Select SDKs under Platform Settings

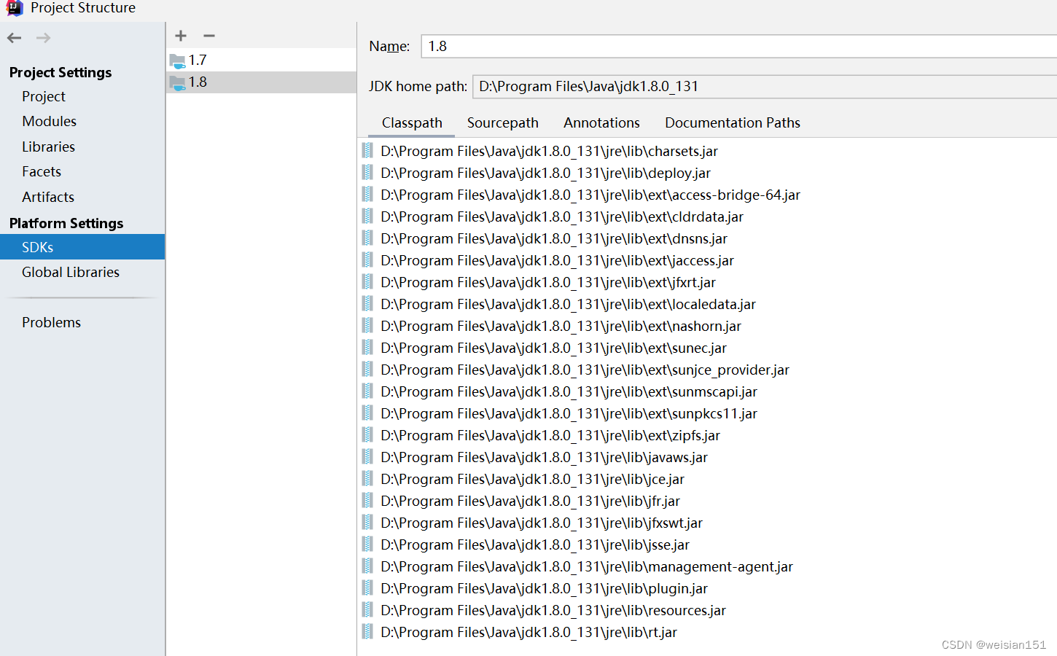tap(82, 247)
